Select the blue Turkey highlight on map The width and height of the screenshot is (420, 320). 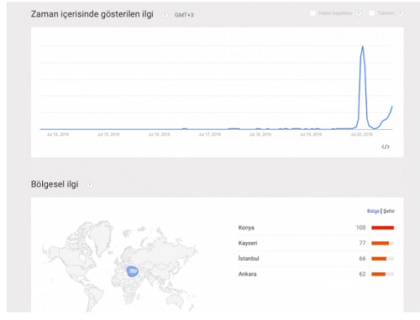point(133,271)
